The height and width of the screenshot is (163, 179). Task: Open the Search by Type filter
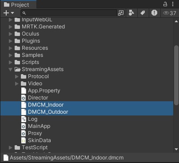pyautogui.click(x=131, y=13)
